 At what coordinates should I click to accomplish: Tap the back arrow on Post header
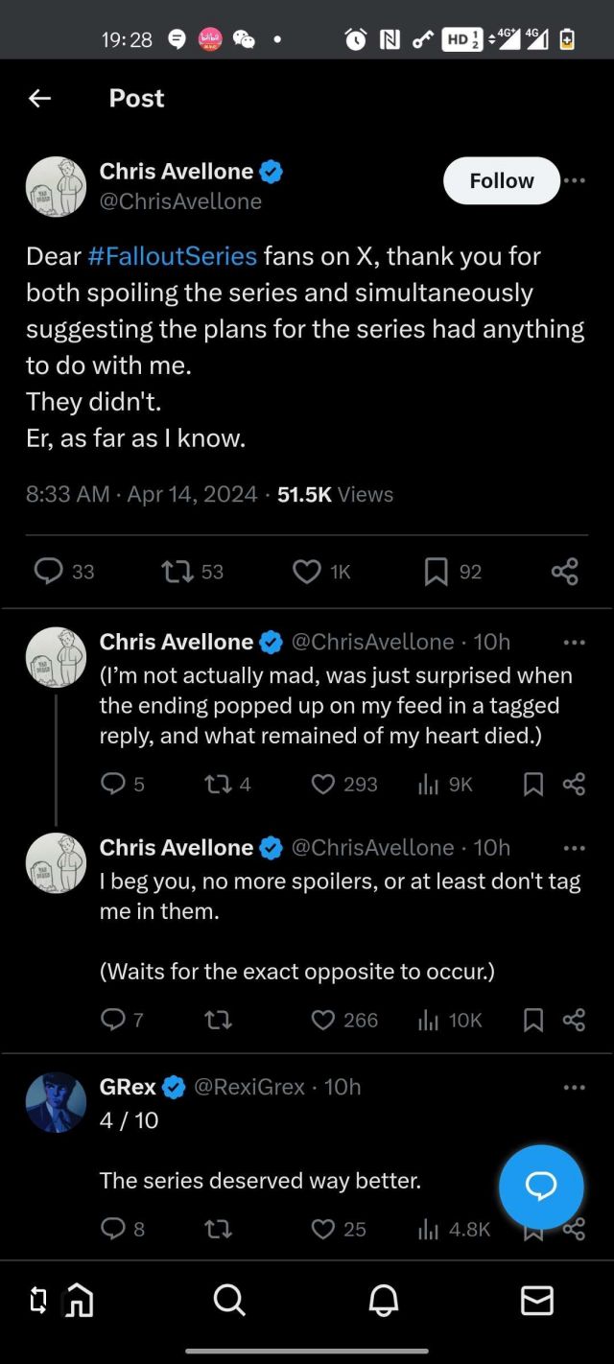click(39, 98)
